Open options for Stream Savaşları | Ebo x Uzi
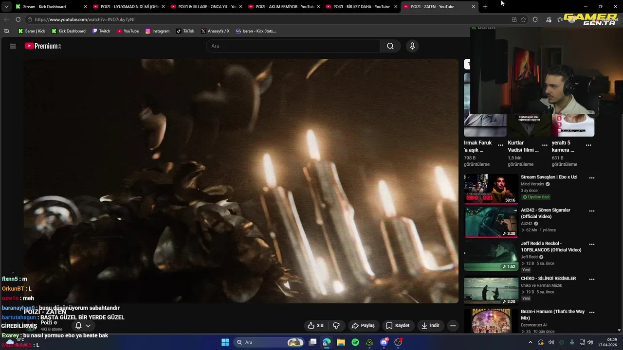The height and width of the screenshot is (350, 623). coord(592,178)
